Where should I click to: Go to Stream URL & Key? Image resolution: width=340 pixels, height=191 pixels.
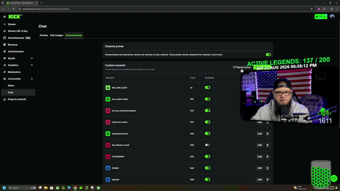coord(18,31)
